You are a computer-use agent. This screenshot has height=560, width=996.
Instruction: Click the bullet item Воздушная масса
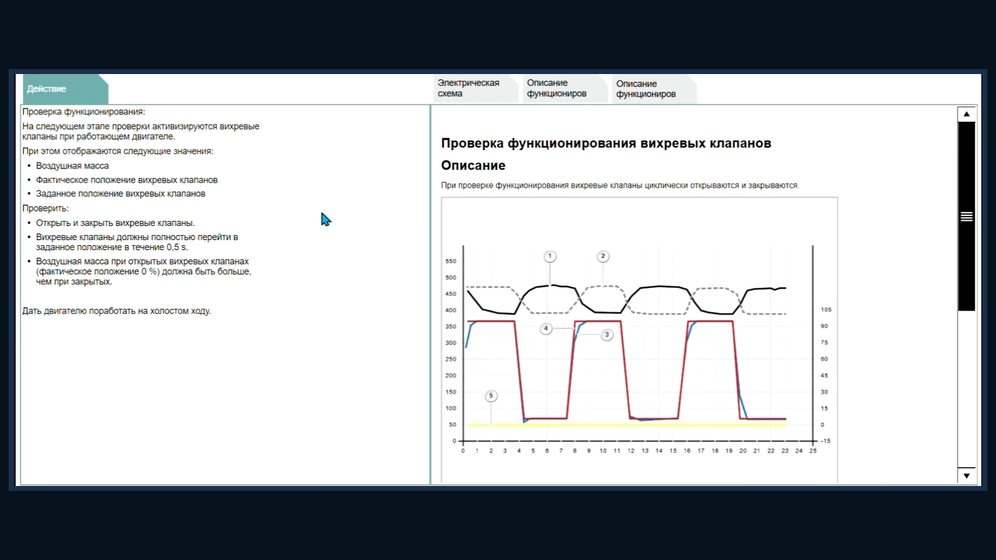[72, 166]
